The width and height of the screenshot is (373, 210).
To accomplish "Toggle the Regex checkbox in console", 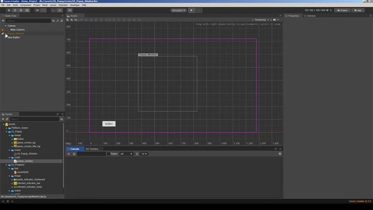I will tap(108, 154).
